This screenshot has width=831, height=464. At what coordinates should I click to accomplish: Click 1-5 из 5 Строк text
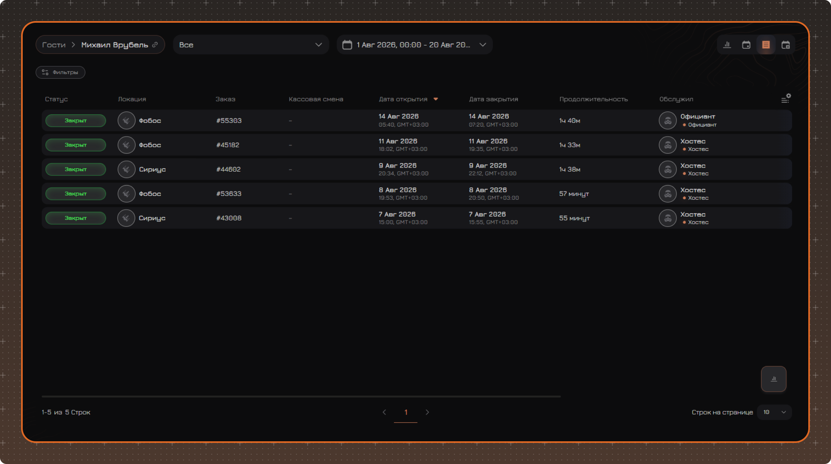click(66, 412)
